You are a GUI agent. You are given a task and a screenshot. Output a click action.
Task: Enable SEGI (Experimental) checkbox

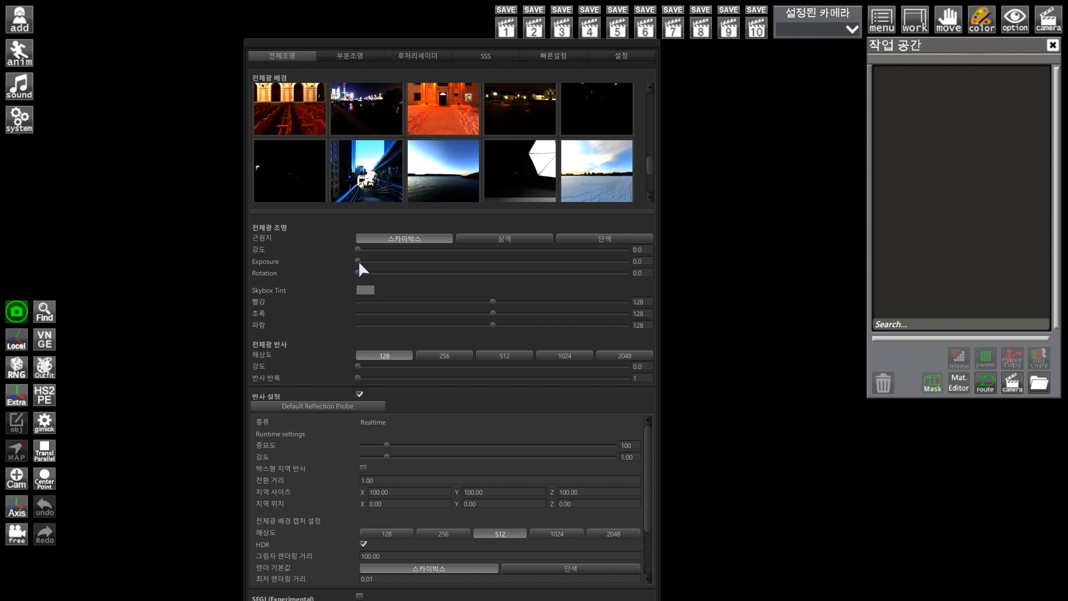[x=359, y=596]
